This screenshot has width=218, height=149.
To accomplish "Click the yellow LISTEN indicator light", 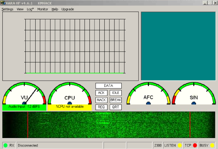I will click(x=180, y=145).
